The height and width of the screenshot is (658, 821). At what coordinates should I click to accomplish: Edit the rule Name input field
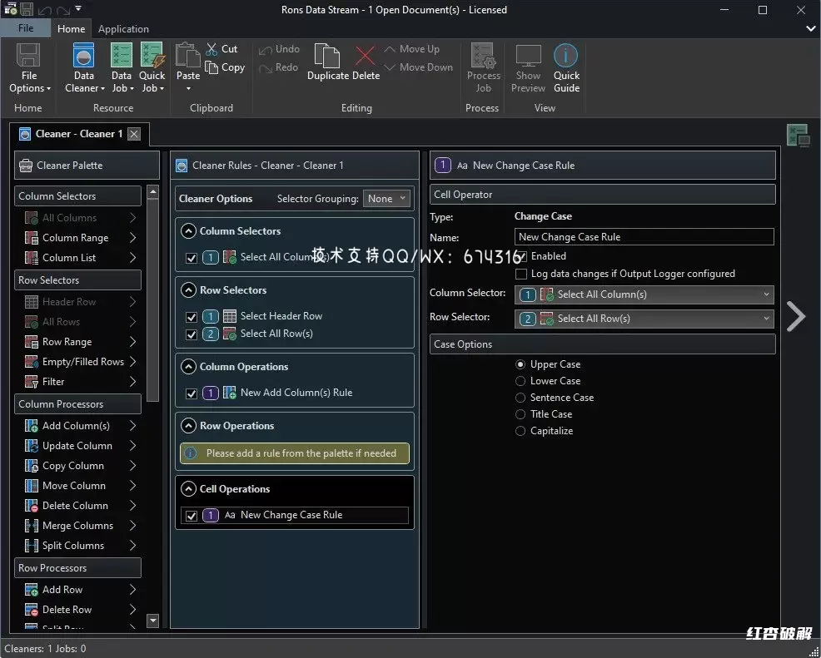click(644, 237)
